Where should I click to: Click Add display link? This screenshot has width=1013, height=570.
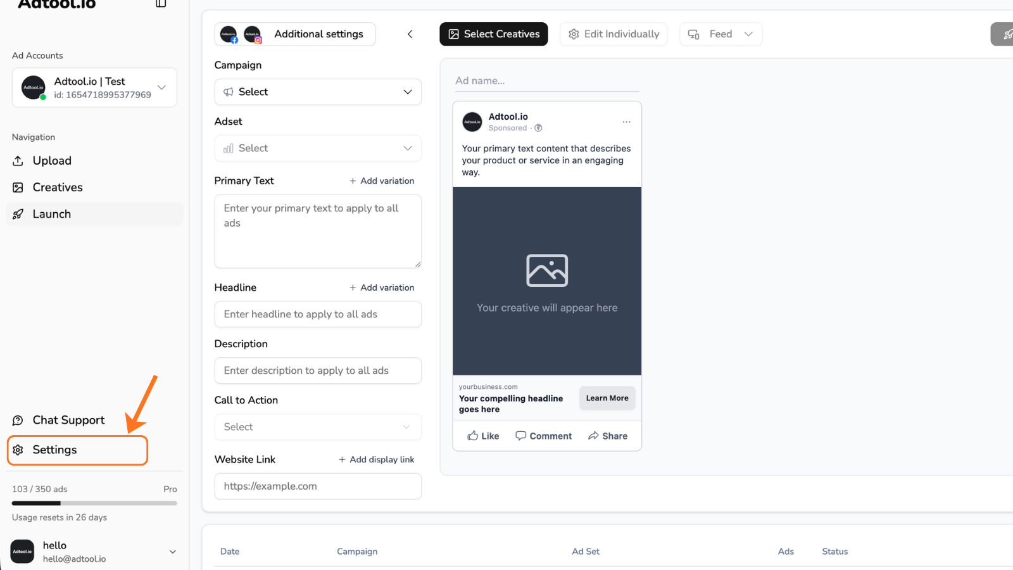376,460
